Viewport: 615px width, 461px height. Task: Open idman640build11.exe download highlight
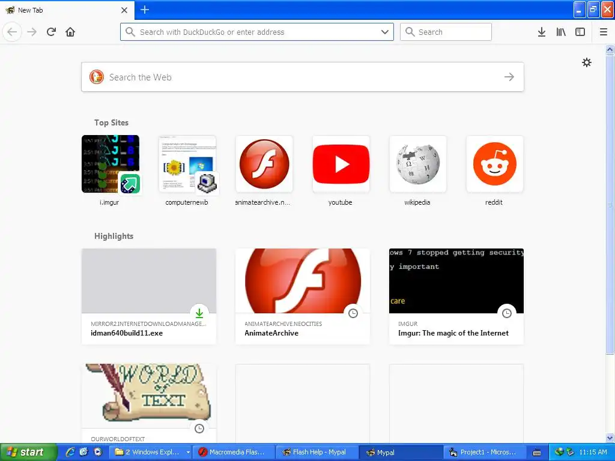pyautogui.click(x=149, y=297)
